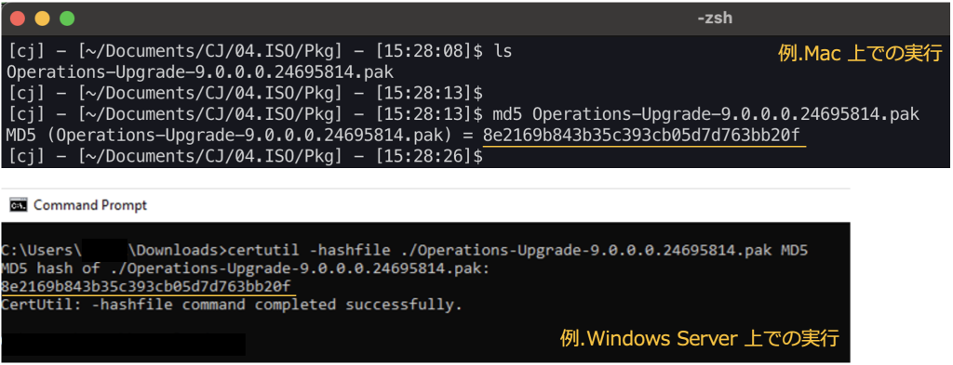Click the '例.Windows Server 上での実行' annotation label
This screenshot has height=365, width=953.
[x=700, y=338]
